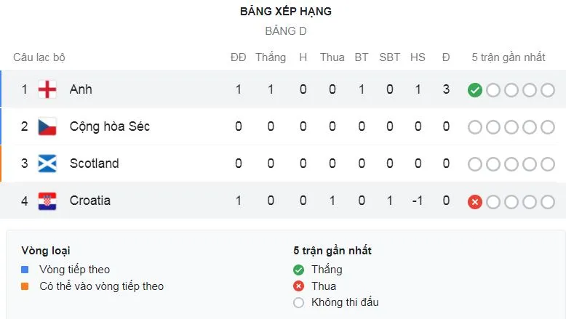Viewport: 566px width, 319px height.
Task: Click the England flag icon
Action: tap(47, 89)
